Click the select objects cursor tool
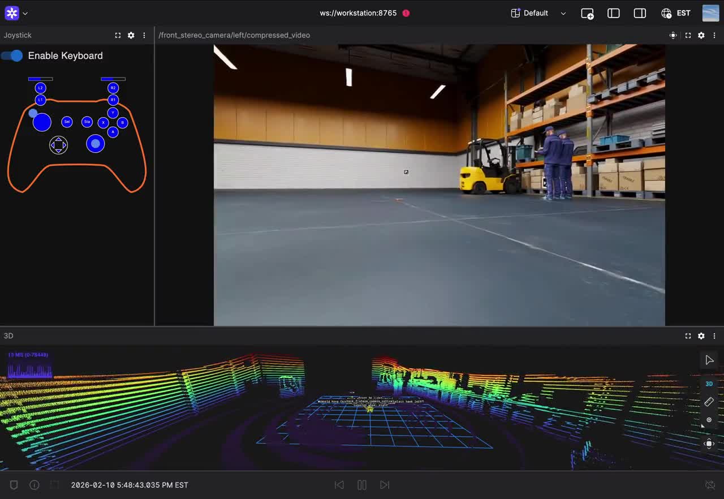 tap(709, 360)
